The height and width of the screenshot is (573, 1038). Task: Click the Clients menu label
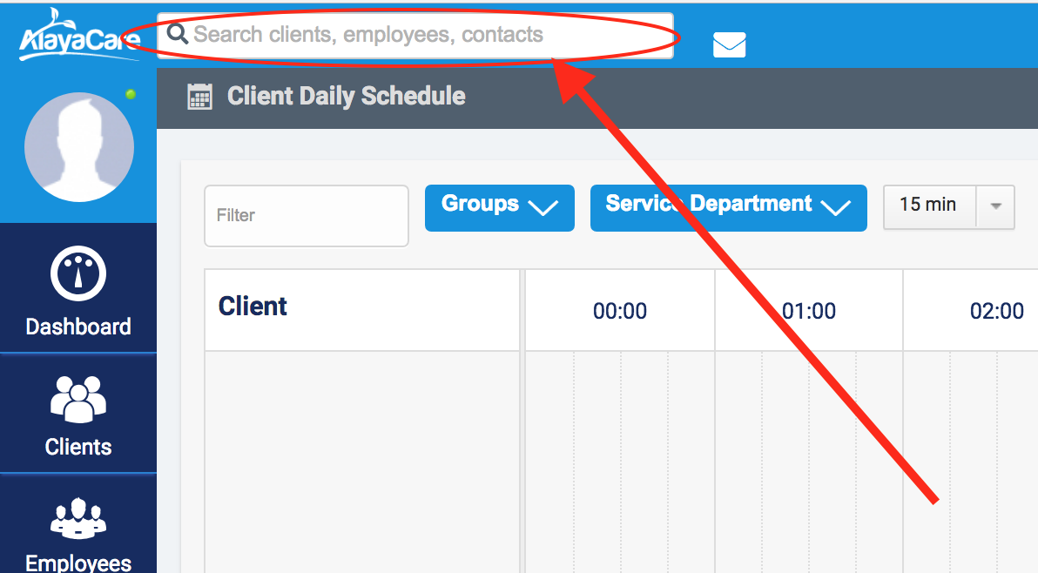(x=78, y=448)
